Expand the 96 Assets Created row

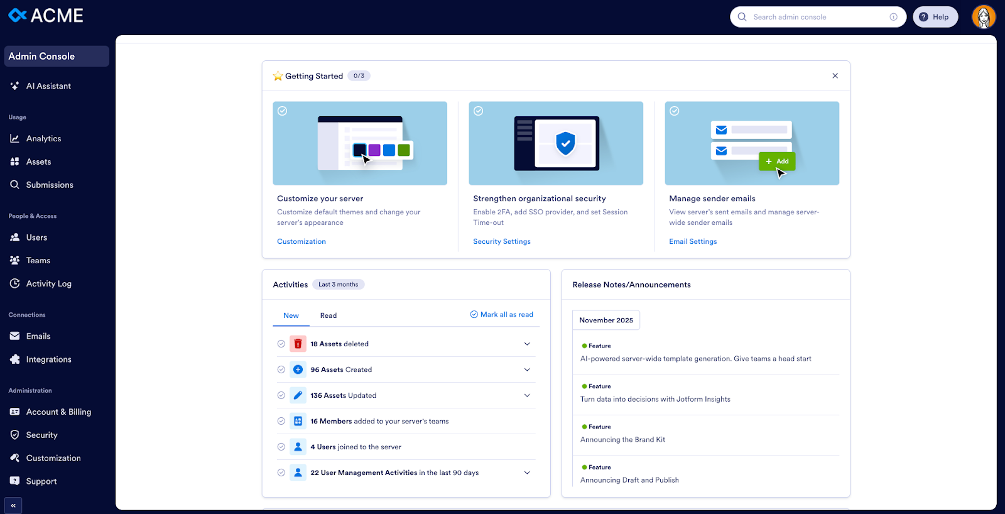click(x=527, y=369)
